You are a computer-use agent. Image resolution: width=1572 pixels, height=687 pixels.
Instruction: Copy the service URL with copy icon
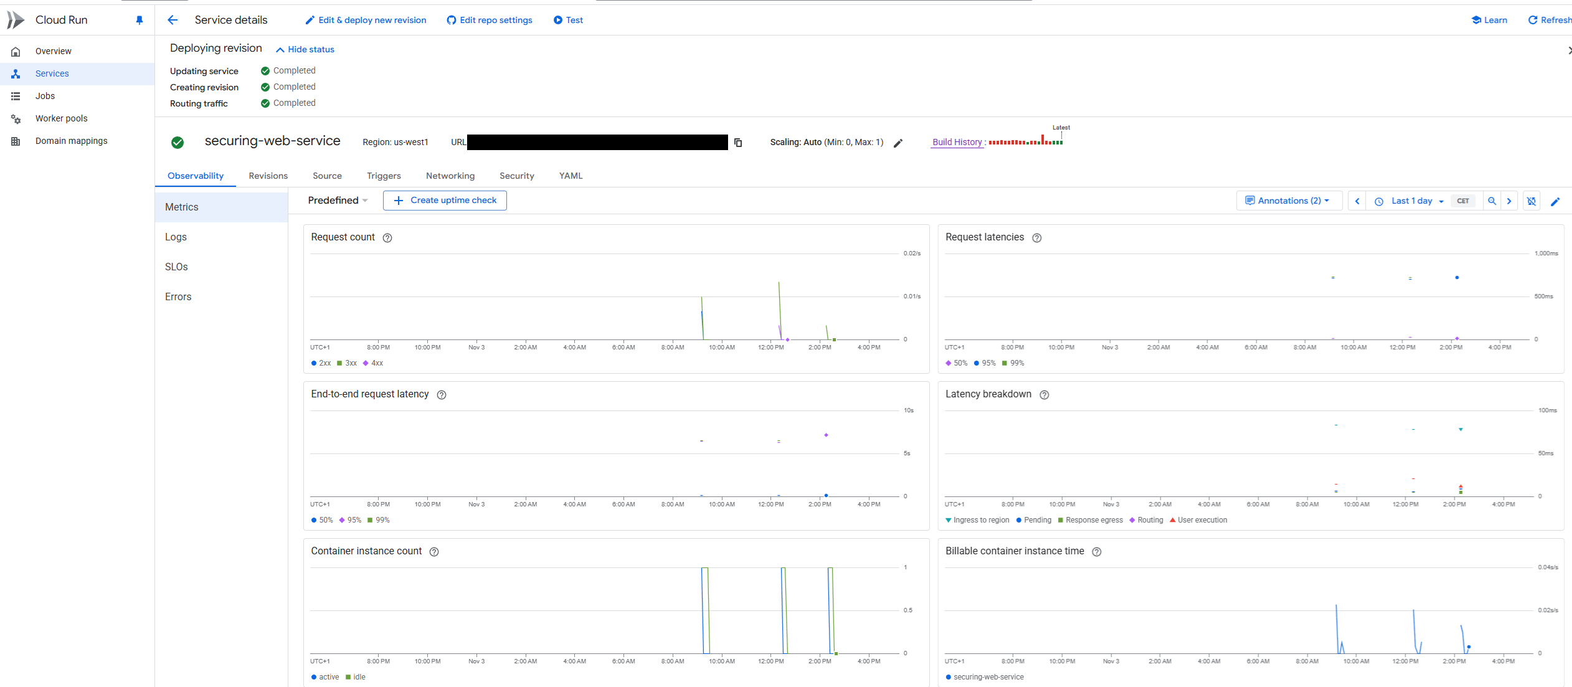[738, 143]
